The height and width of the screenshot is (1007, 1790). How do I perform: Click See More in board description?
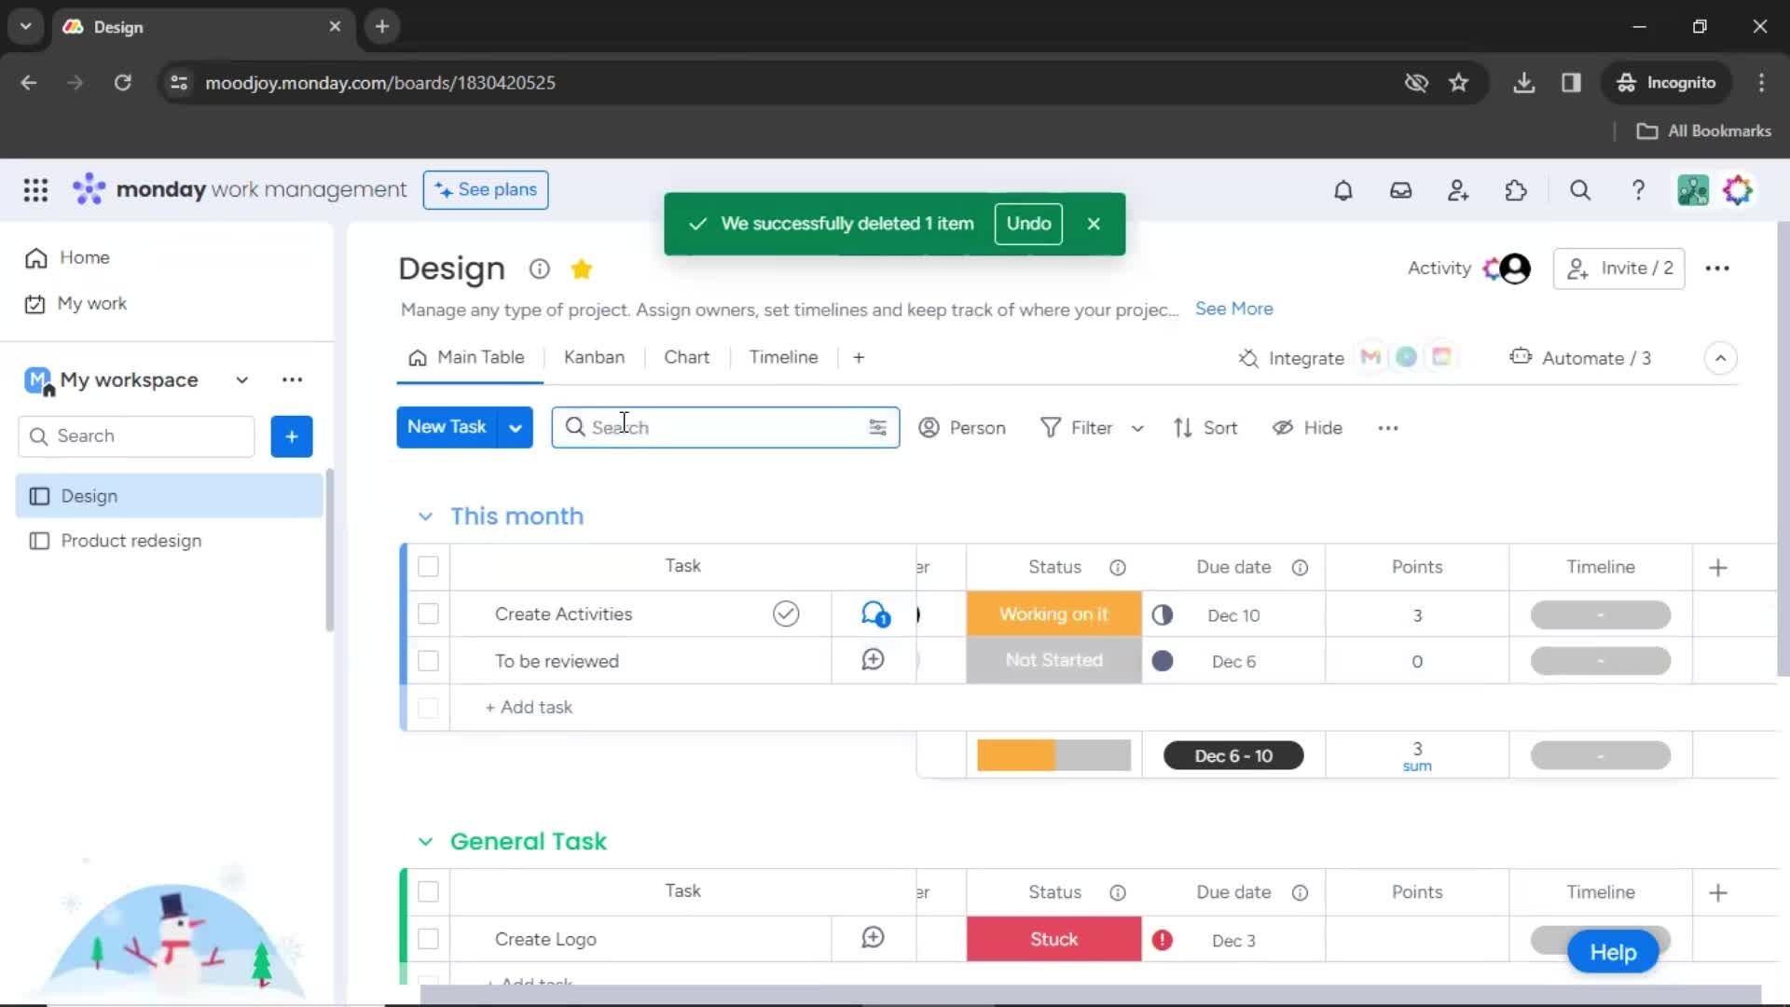[1233, 309]
